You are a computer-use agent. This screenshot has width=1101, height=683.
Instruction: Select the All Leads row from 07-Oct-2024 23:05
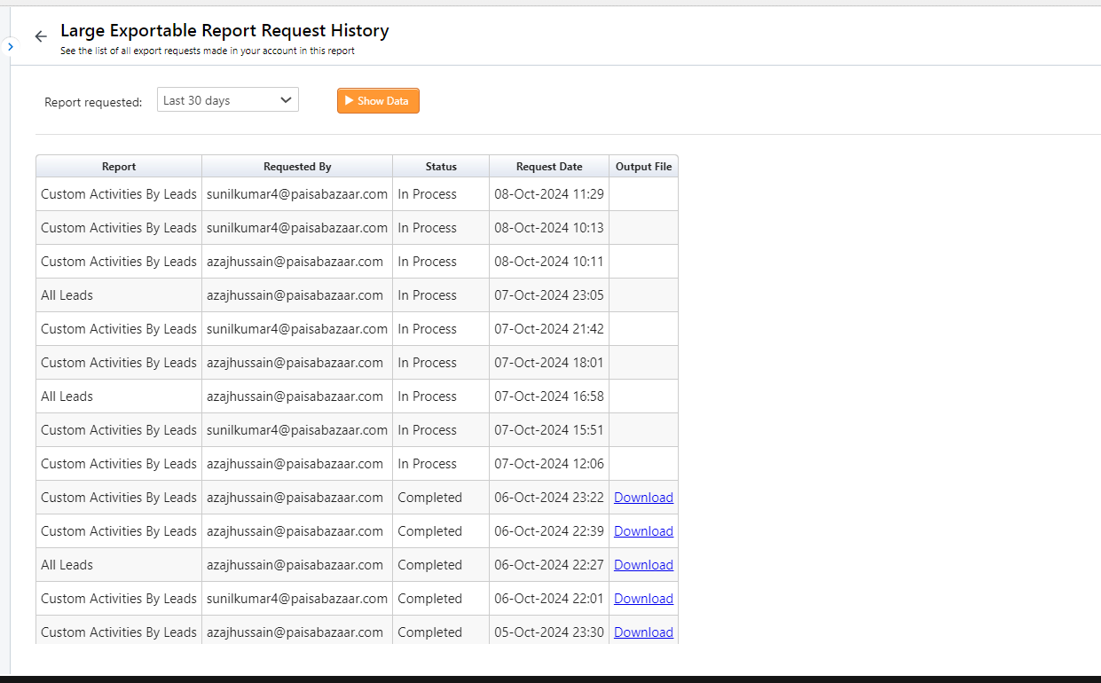click(67, 295)
